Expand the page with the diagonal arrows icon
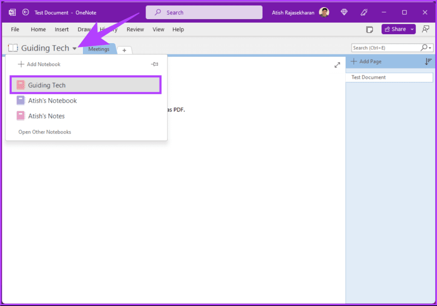 337,65
